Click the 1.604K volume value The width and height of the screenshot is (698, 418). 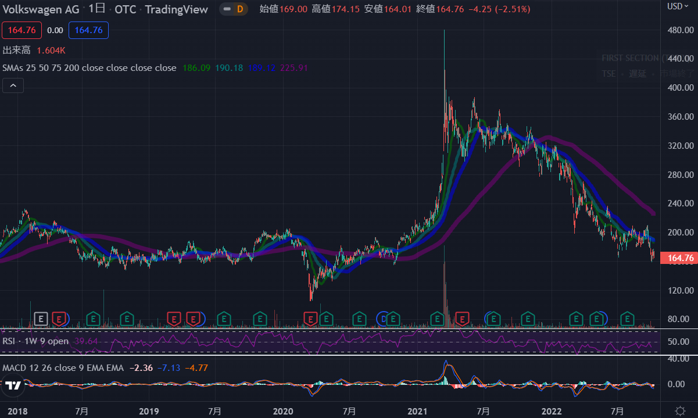51,51
